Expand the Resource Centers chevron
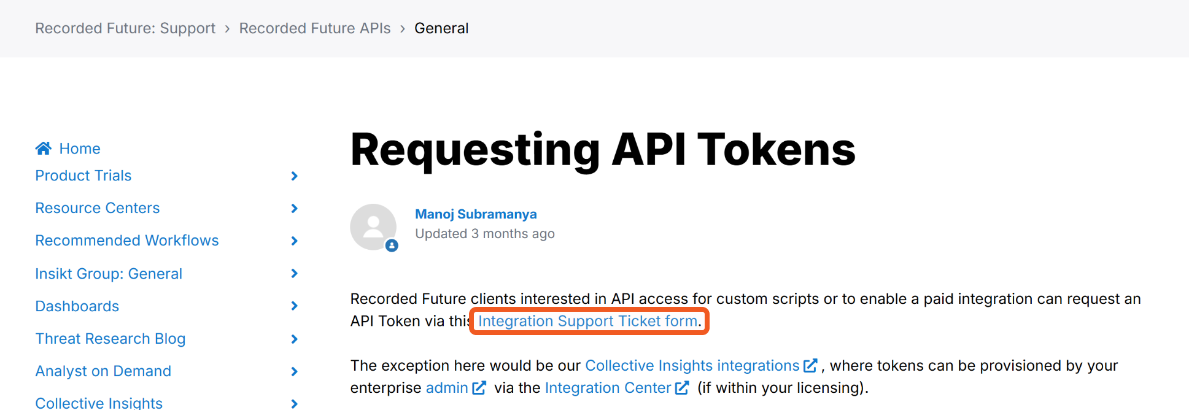The height and width of the screenshot is (410, 1189). tap(295, 209)
